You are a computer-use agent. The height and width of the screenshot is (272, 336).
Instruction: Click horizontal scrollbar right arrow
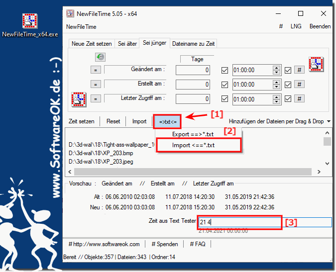(319, 172)
